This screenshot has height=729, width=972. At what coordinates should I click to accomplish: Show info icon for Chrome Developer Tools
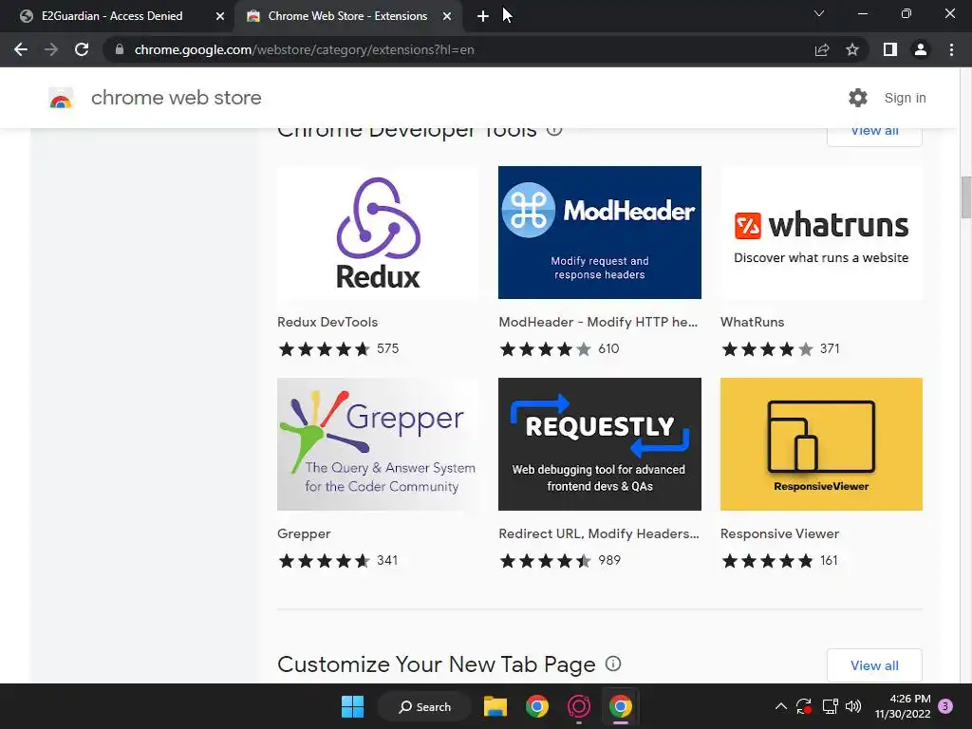554,130
